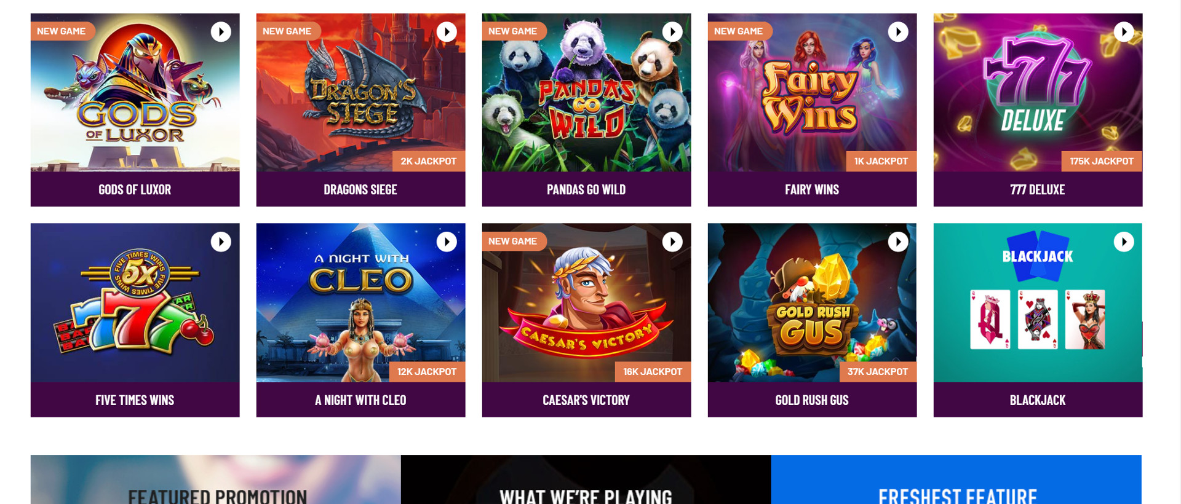Click play icon on Gold Rush Gus
Image resolution: width=1181 pixels, height=504 pixels.
[898, 242]
